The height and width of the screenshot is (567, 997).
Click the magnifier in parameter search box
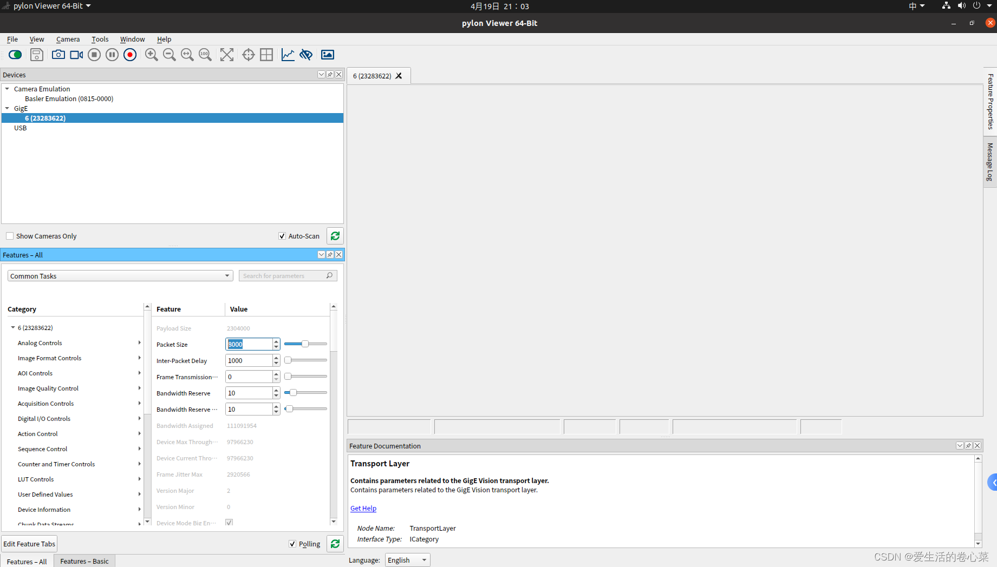[x=329, y=276]
